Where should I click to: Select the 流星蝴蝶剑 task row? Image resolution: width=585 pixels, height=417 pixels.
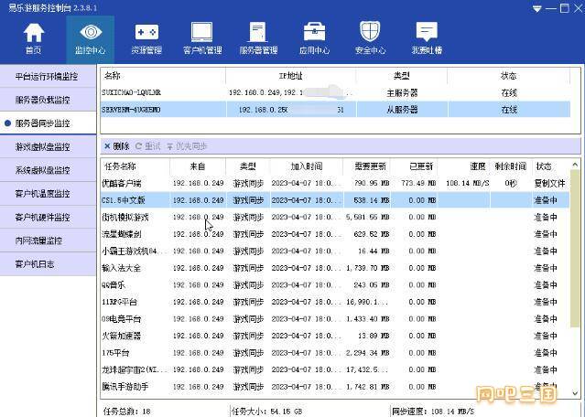click(x=335, y=234)
